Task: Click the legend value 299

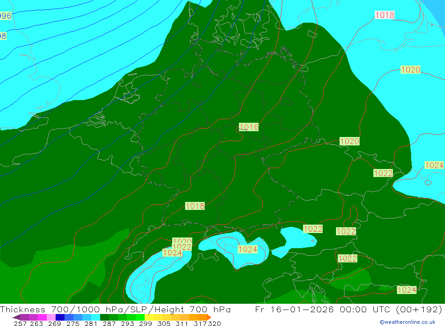Action: [x=146, y=323]
